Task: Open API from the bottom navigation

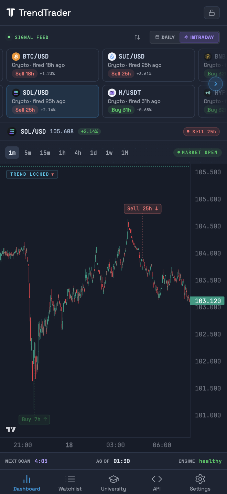Action: tap(157, 483)
